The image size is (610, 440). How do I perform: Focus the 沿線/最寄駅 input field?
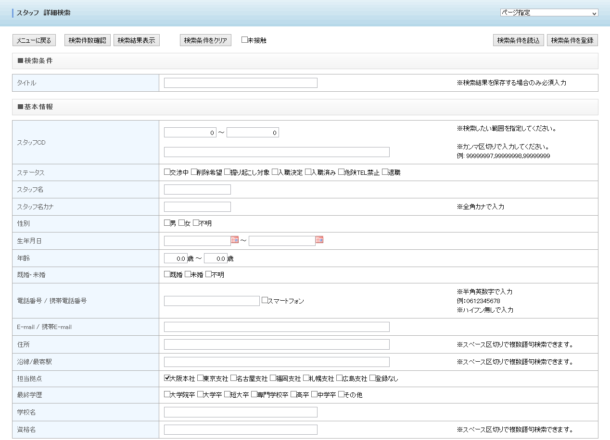(277, 362)
